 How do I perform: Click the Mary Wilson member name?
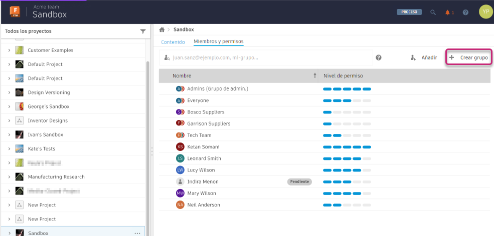coord(201,193)
